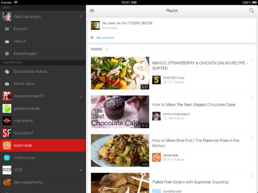Open search with the magnifier icon

pos(252,11)
